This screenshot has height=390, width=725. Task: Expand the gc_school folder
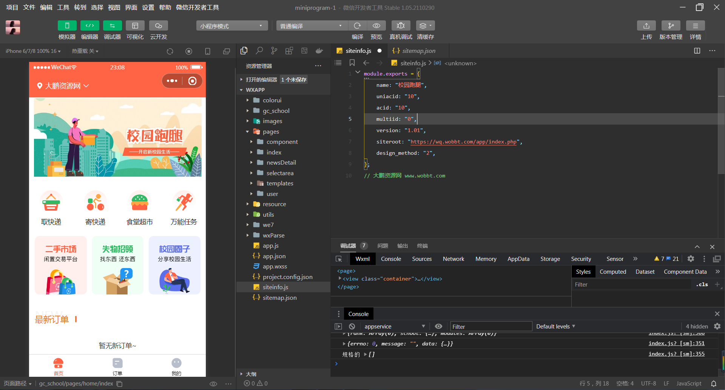point(276,111)
